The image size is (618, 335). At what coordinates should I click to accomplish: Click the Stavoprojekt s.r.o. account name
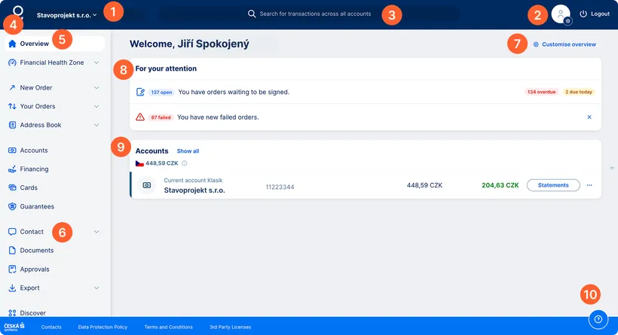point(194,190)
